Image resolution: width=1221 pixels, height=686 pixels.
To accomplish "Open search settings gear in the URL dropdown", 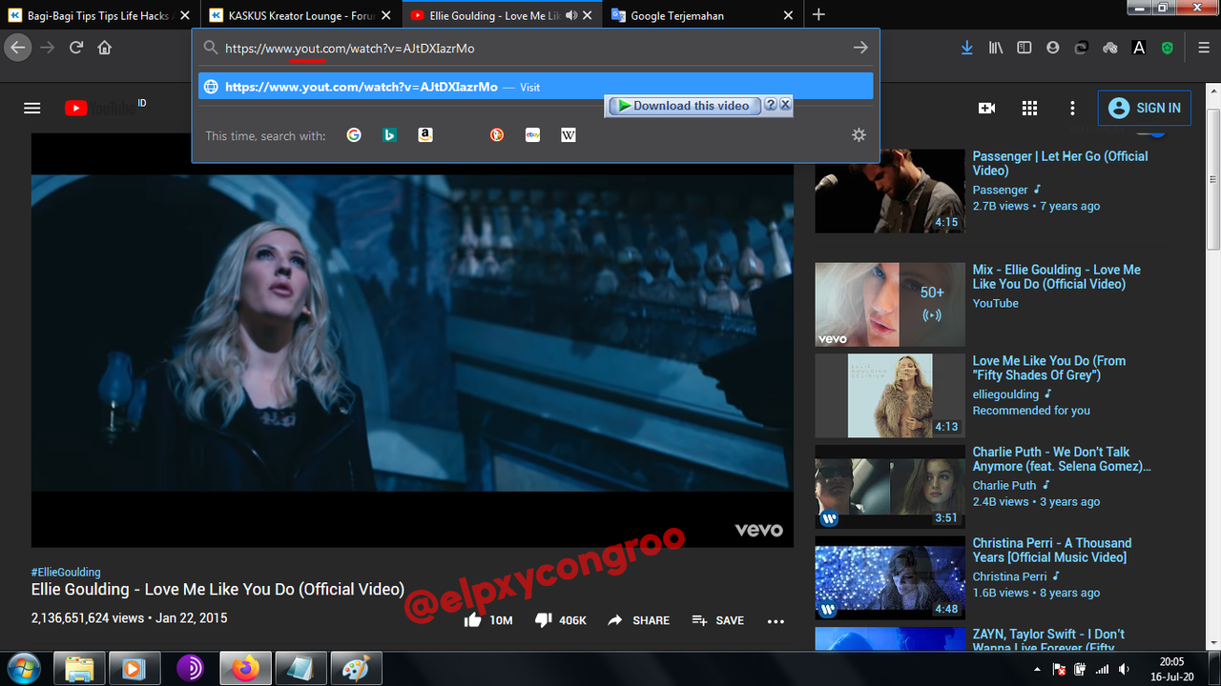I will [x=859, y=135].
